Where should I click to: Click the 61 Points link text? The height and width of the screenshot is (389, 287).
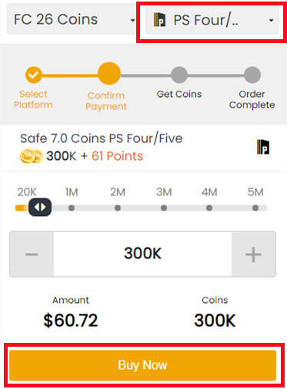coord(118,156)
